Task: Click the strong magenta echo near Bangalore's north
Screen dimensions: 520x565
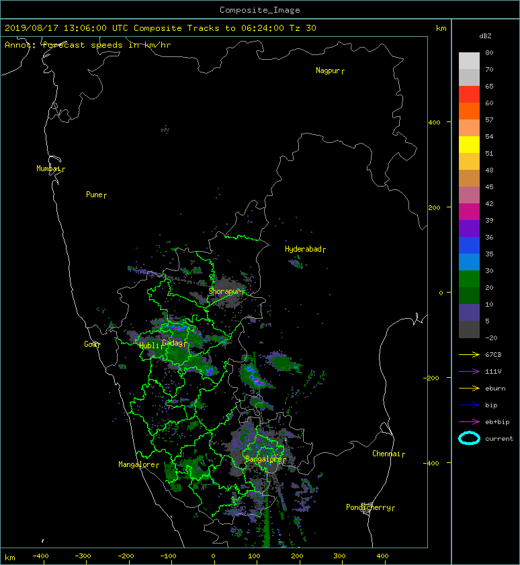Action: tap(258, 381)
